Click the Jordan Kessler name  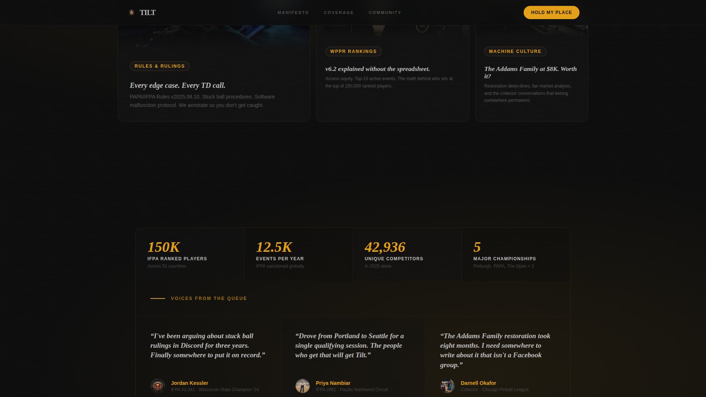189,383
